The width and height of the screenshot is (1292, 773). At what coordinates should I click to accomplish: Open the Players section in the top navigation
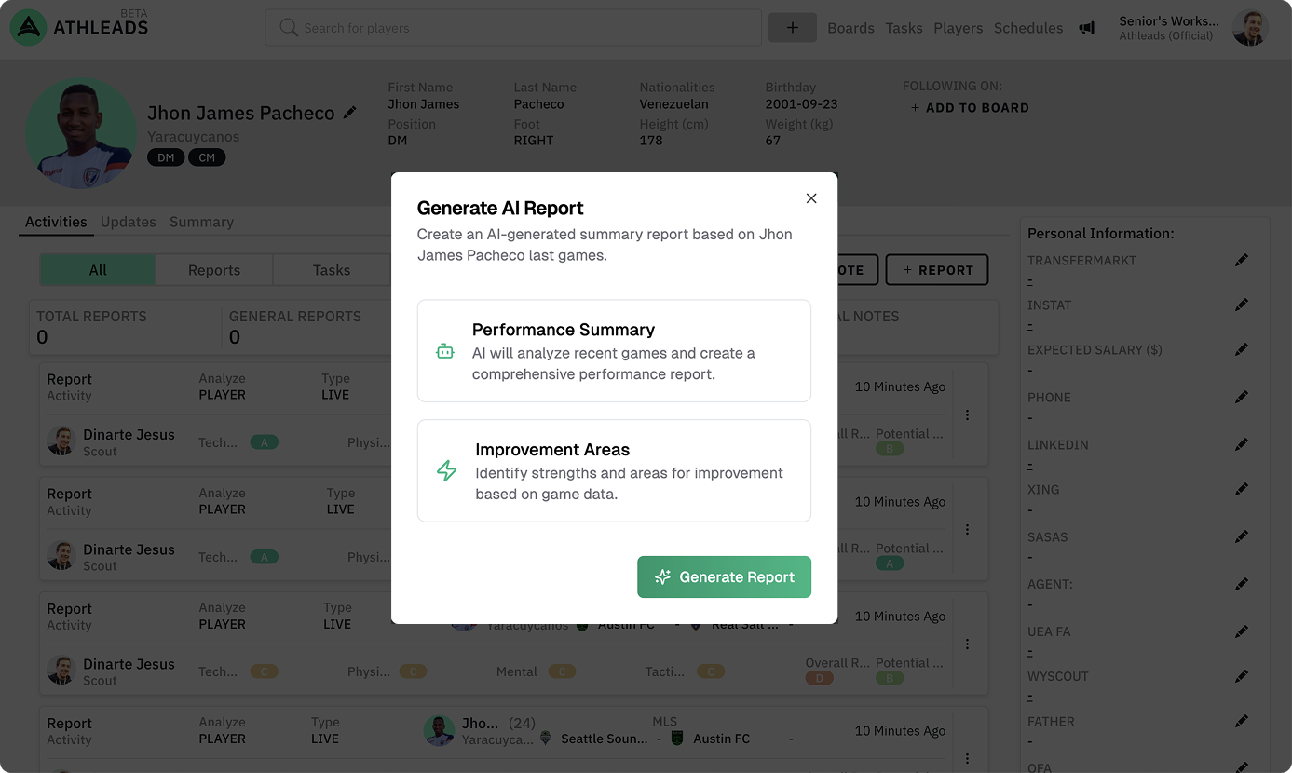point(958,28)
